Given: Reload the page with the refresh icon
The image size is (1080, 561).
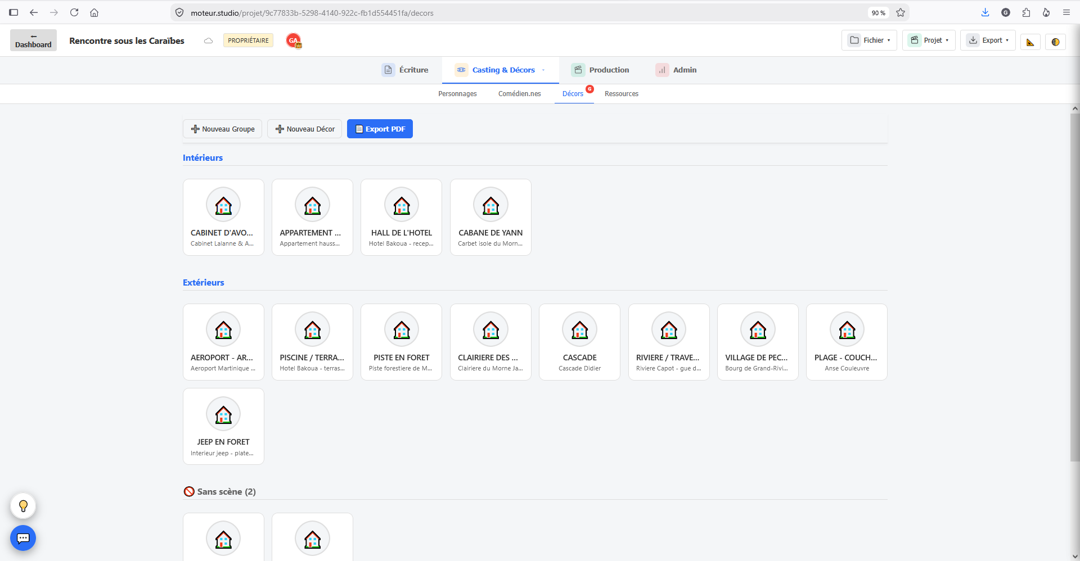Looking at the screenshot, I should [x=74, y=12].
